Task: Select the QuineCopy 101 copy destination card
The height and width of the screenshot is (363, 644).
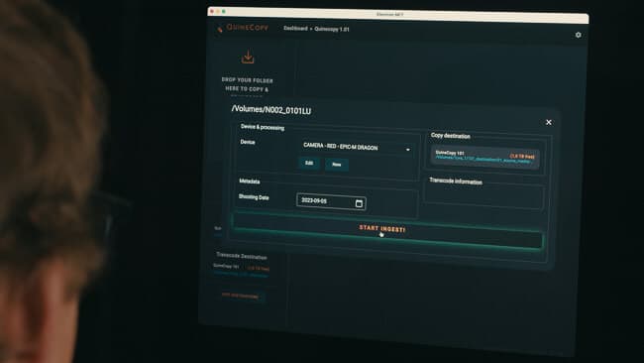Action: click(484, 157)
